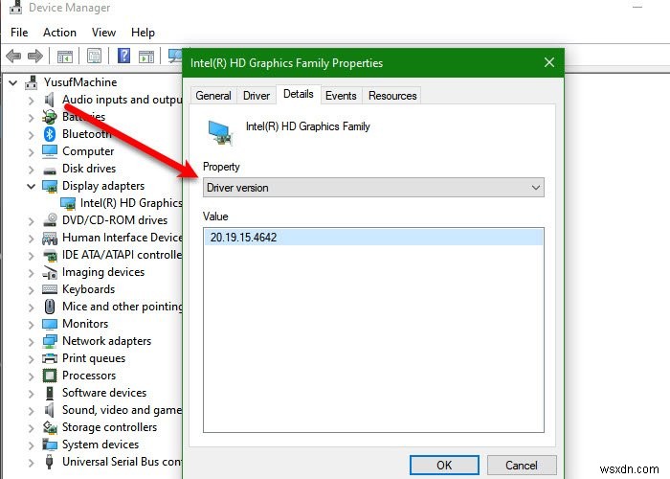This screenshot has height=479, width=670.
Task: Click the DVD/CD-ROM drives disc icon
Action: 50,219
